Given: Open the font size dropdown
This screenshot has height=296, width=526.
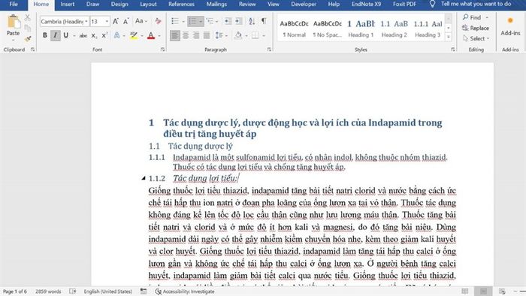Looking at the screenshot, I should click(107, 22).
